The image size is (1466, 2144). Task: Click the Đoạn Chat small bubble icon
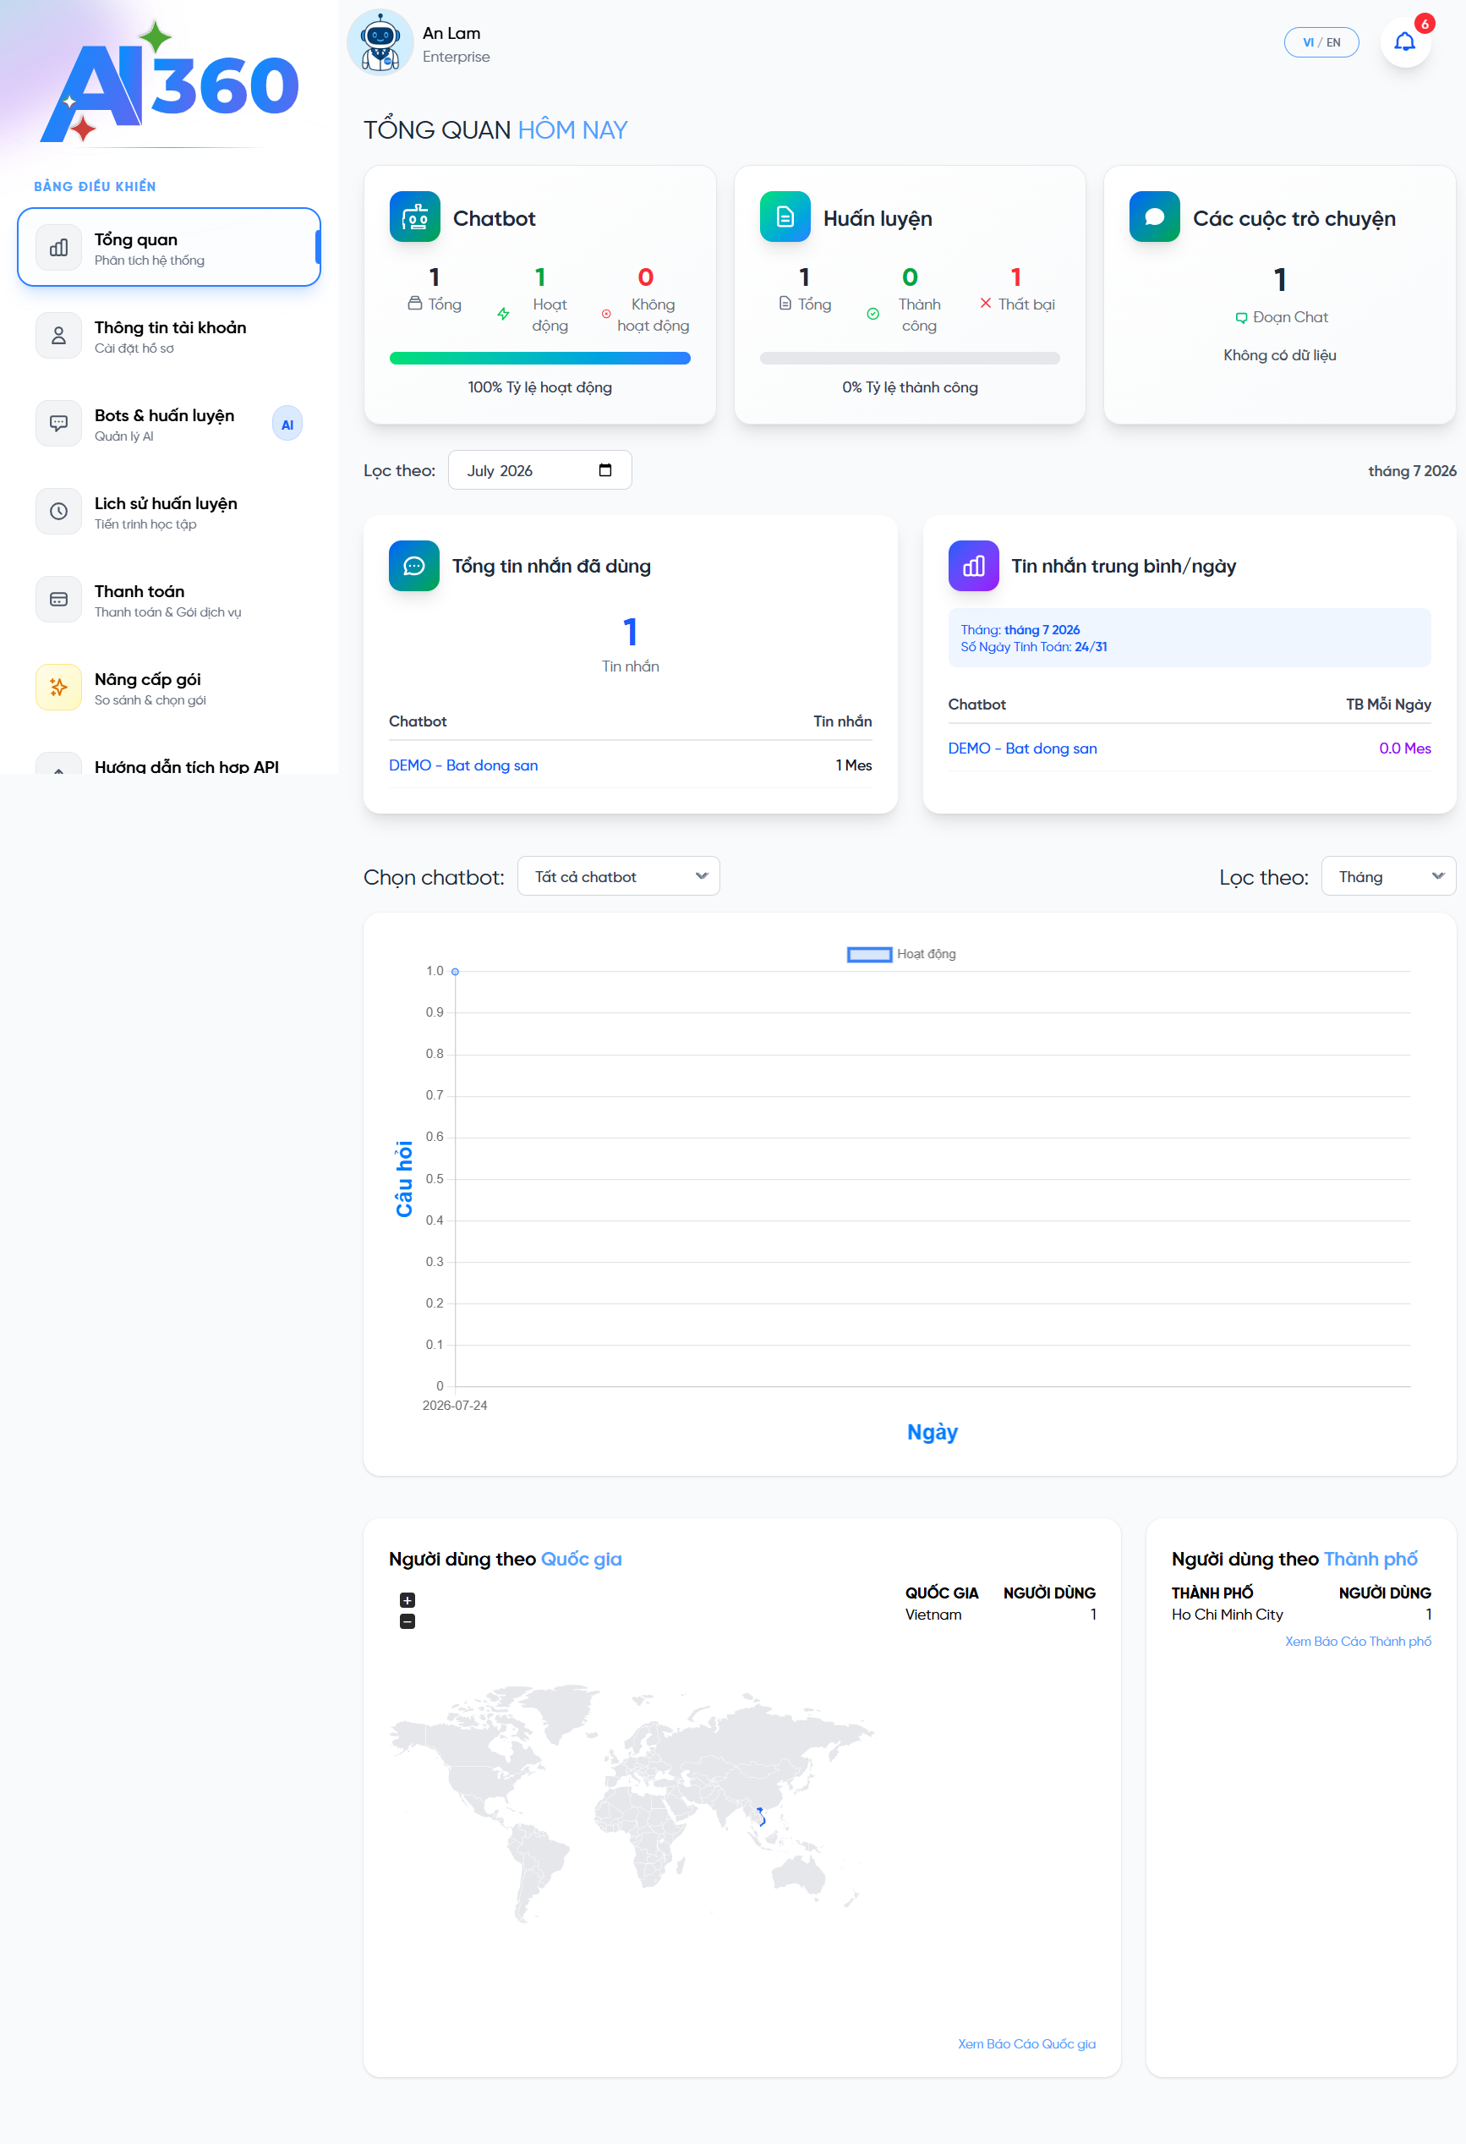(1241, 318)
